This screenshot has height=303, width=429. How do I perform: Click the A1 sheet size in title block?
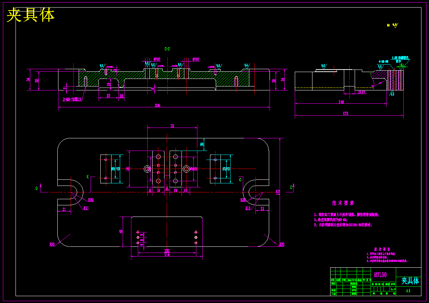coord(408,291)
